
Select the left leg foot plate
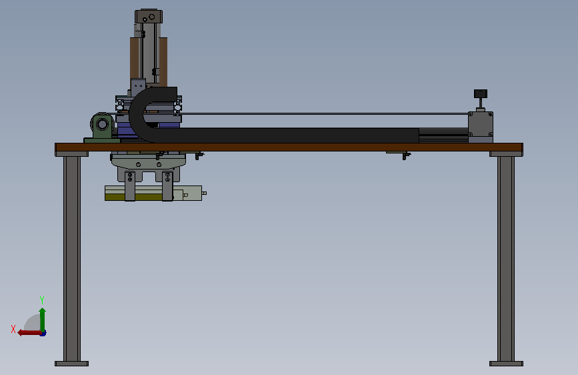click(x=71, y=364)
